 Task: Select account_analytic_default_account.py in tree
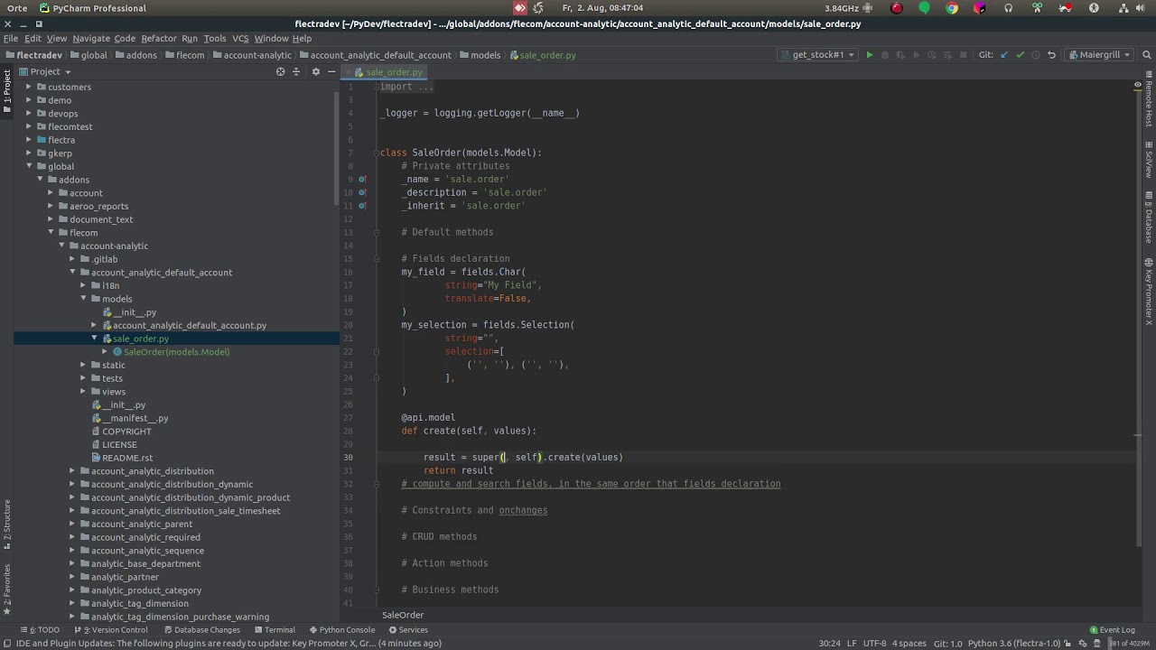pos(184,325)
